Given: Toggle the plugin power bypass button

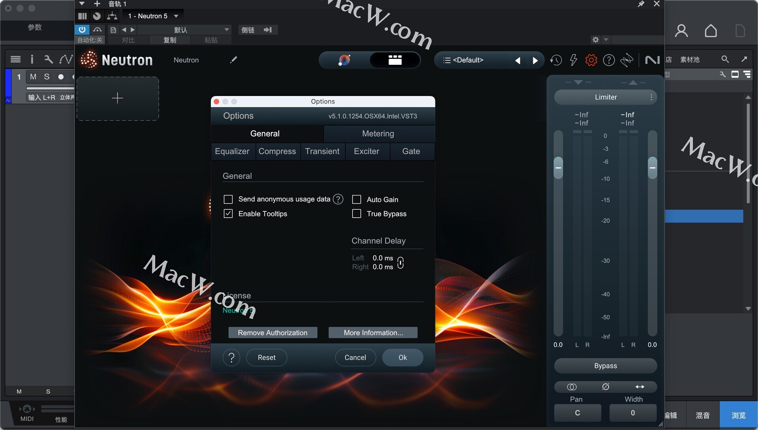Looking at the screenshot, I should pos(82,30).
